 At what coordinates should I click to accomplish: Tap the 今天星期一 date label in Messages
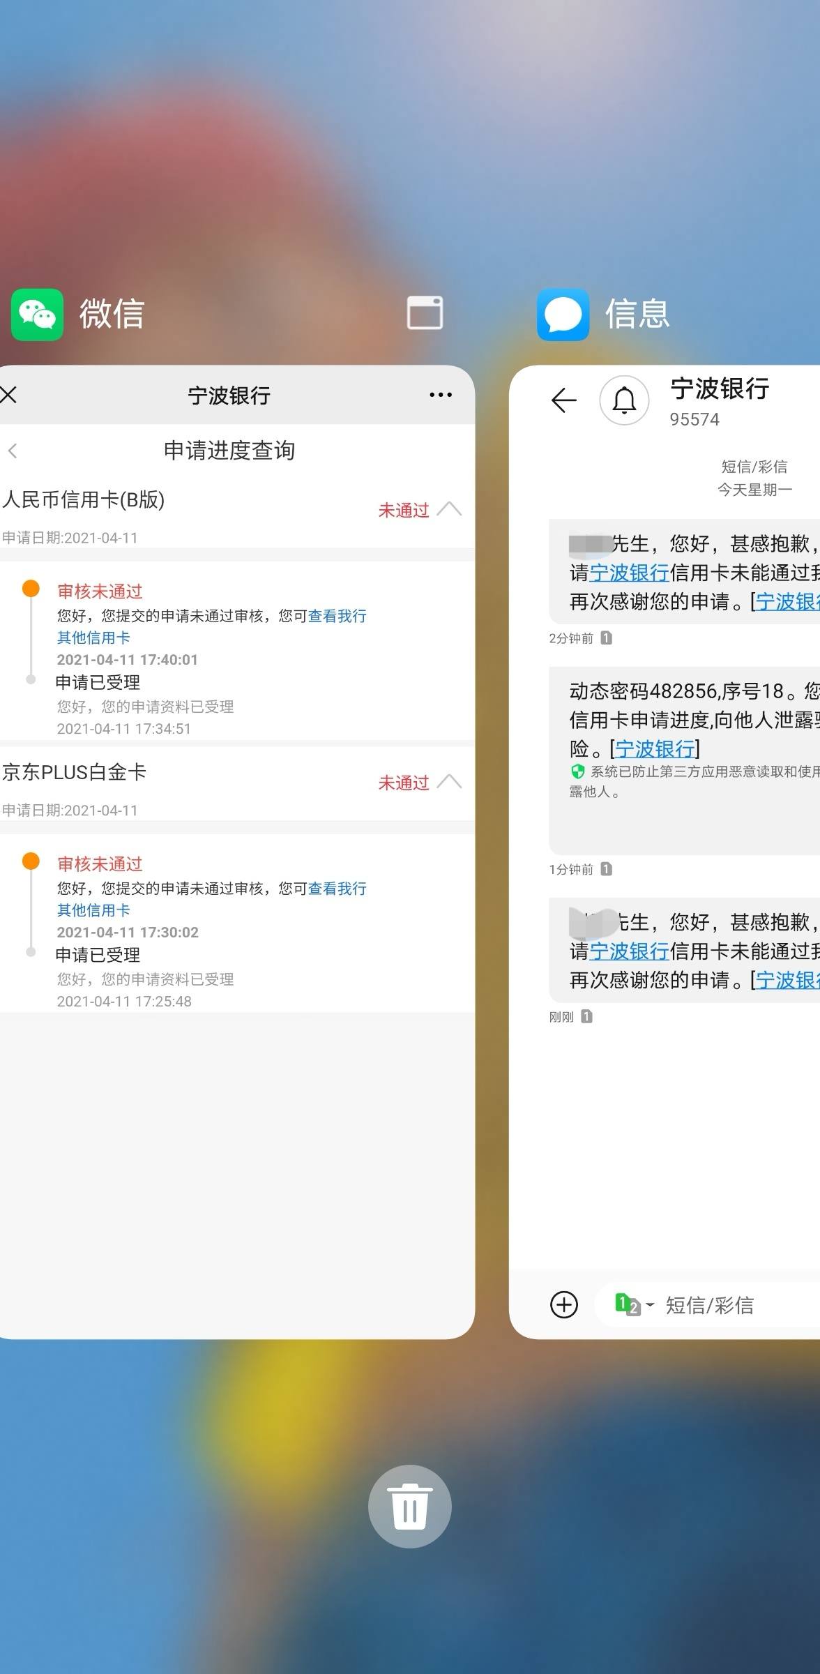[754, 490]
